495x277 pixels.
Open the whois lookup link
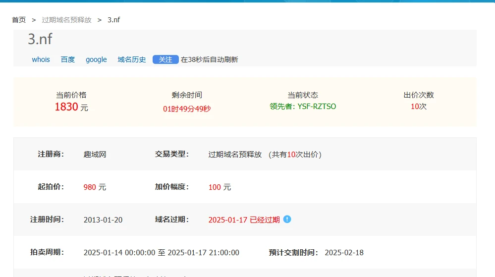pyautogui.click(x=41, y=59)
